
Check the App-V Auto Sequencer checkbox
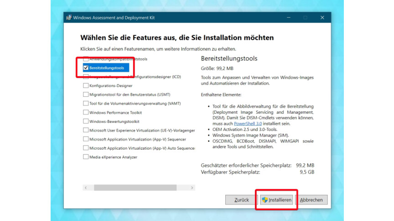(86, 148)
